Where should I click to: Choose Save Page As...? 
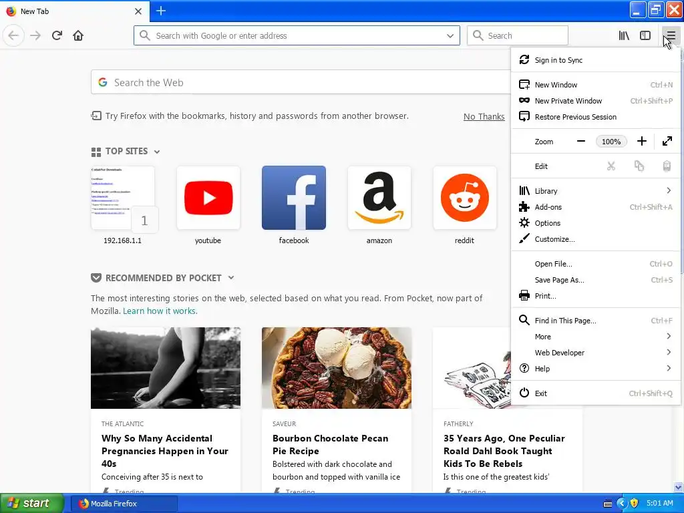tap(595, 280)
